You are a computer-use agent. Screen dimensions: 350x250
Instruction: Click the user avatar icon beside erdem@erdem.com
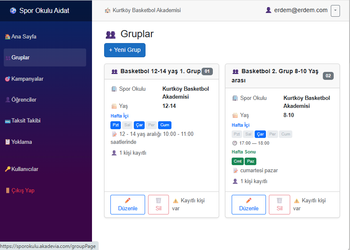pyautogui.click(x=268, y=10)
